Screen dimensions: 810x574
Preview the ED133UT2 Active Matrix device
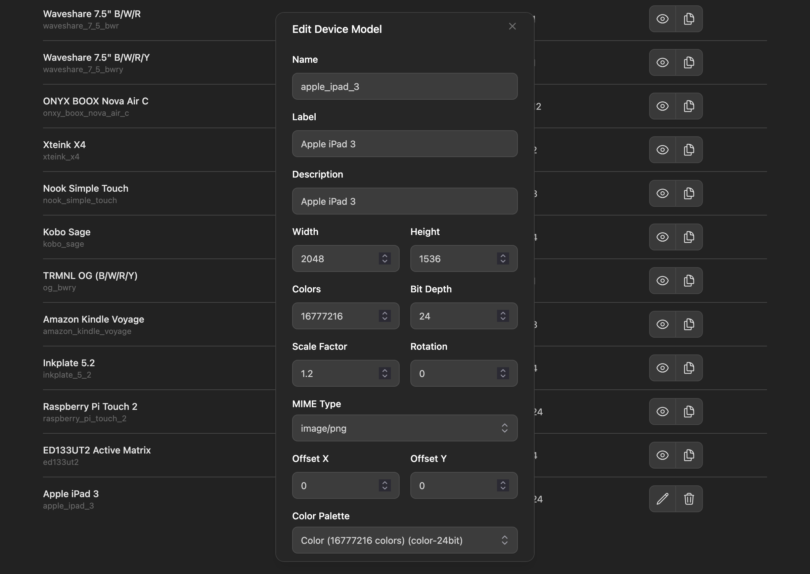[x=663, y=455]
